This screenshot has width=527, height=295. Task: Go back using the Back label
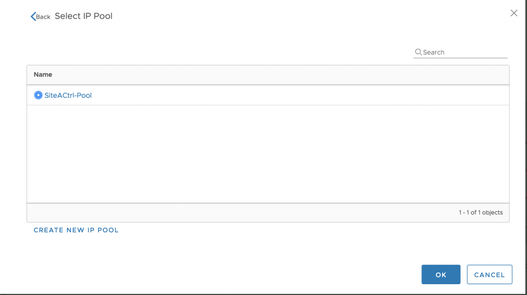pos(43,17)
